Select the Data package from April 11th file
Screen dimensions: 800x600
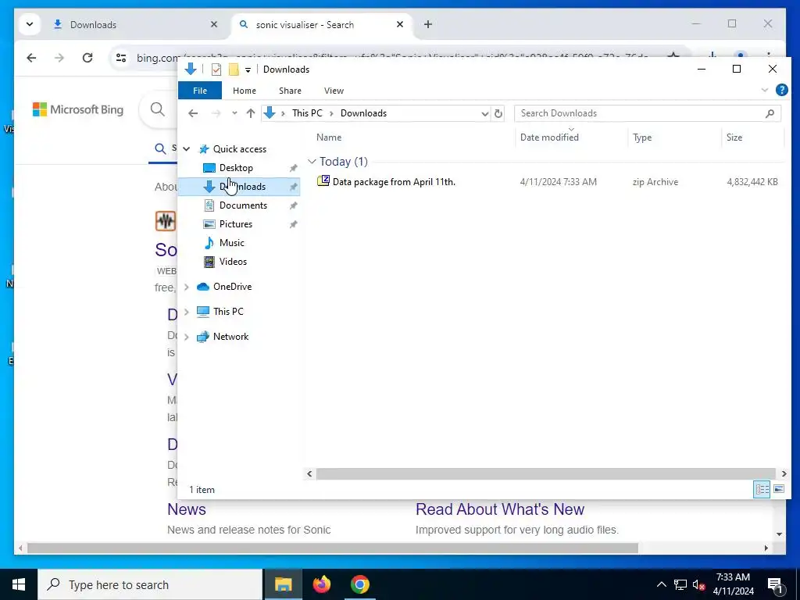click(x=394, y=181)
